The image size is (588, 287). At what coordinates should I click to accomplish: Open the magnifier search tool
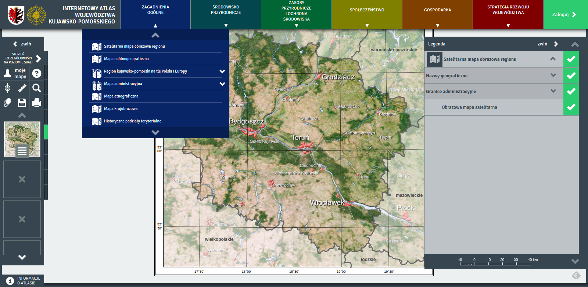point(37,88)
